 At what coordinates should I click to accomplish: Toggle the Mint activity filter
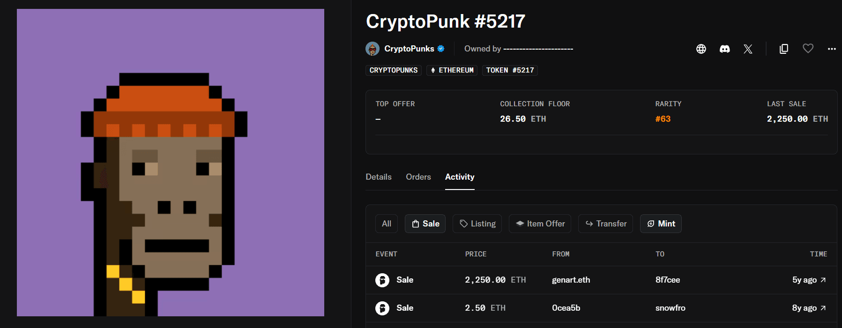pos(661,224)
